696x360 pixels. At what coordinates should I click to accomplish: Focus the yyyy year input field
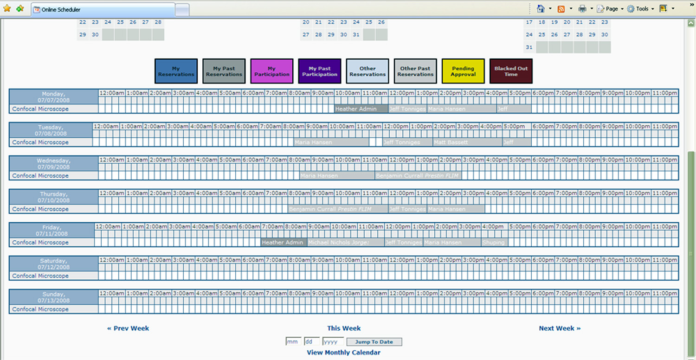click(x=333, y=342)
